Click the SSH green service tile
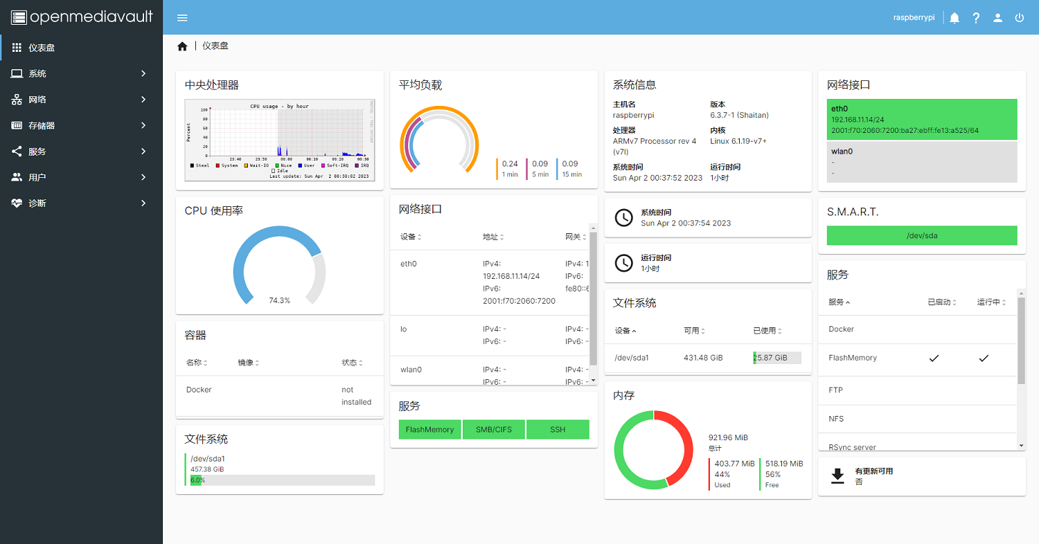Viewport: 1039px width, 544px height. (x=558, y=430)
